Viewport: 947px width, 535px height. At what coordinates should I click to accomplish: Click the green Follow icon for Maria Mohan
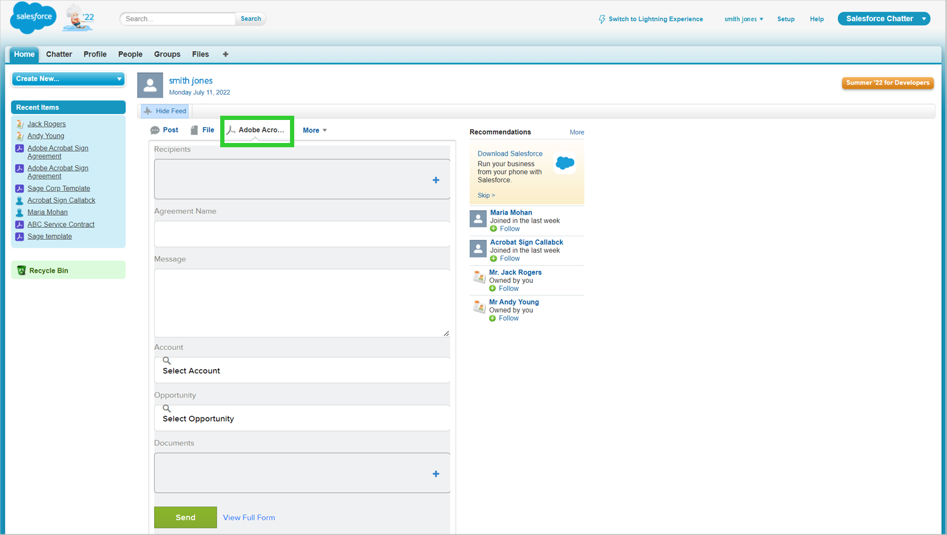[493, 229]
